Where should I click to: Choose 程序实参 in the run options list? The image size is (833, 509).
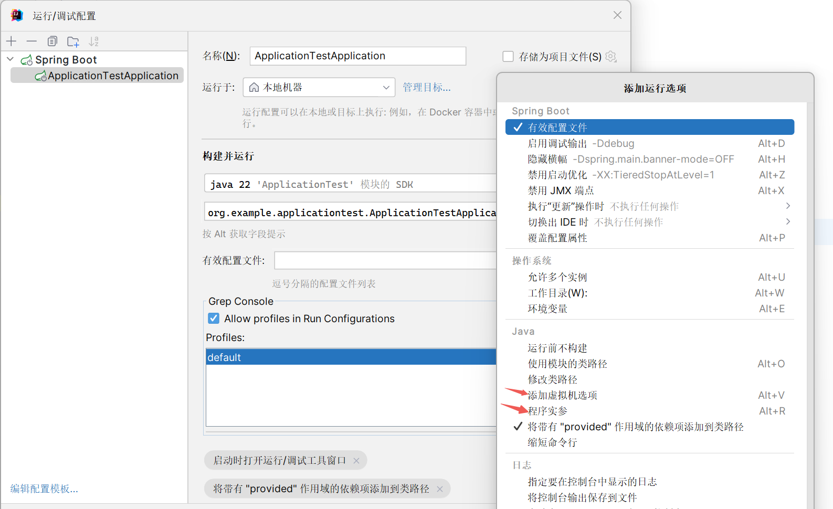[x=547, y=411]
